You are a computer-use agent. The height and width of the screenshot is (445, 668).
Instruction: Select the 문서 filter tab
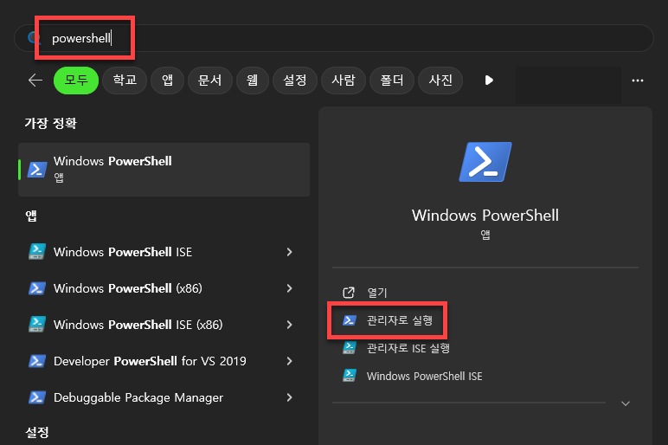point(210,81)
